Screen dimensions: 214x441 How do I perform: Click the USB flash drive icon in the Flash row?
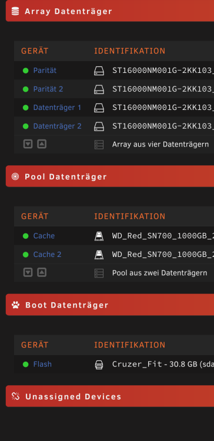pyautogui.click(x=99, y=365)
